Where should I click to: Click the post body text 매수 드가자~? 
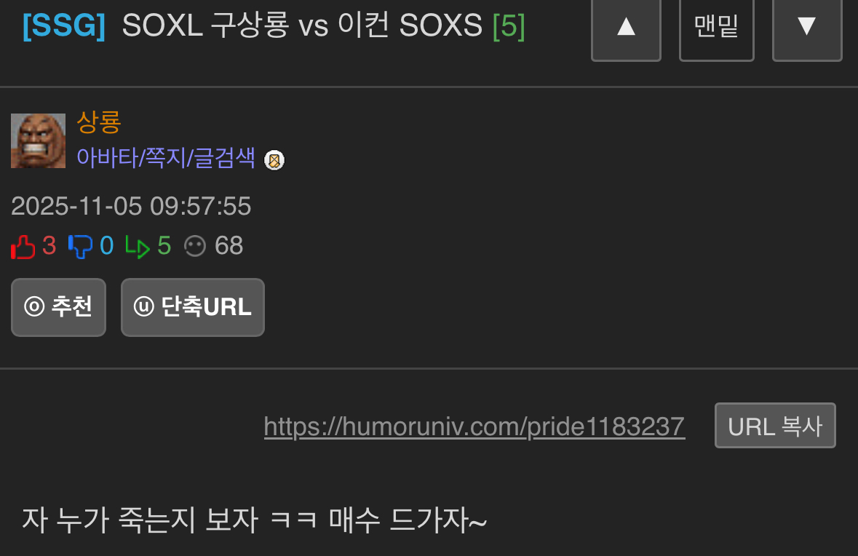[408, 520]
